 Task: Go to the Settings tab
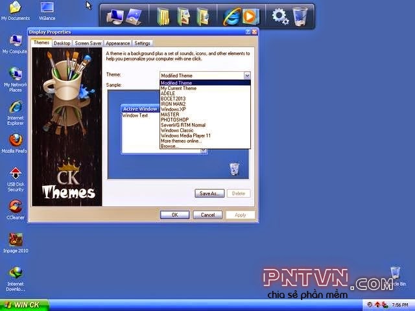142,43
